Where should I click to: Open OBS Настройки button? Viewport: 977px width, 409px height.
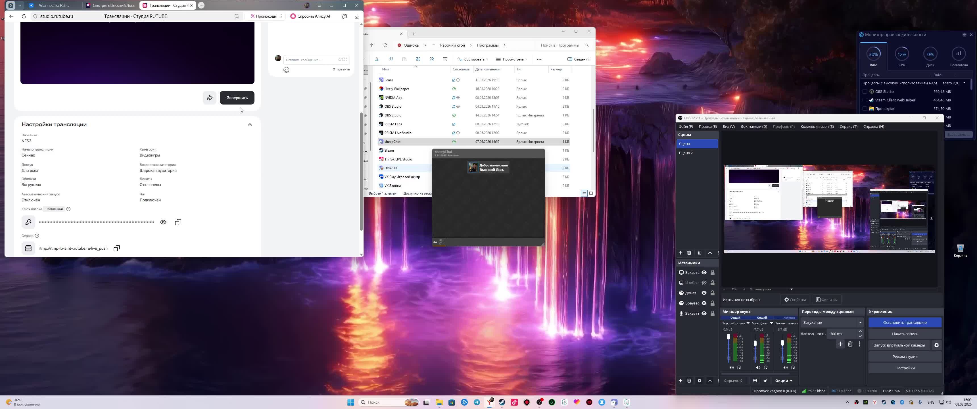(905, 368)
